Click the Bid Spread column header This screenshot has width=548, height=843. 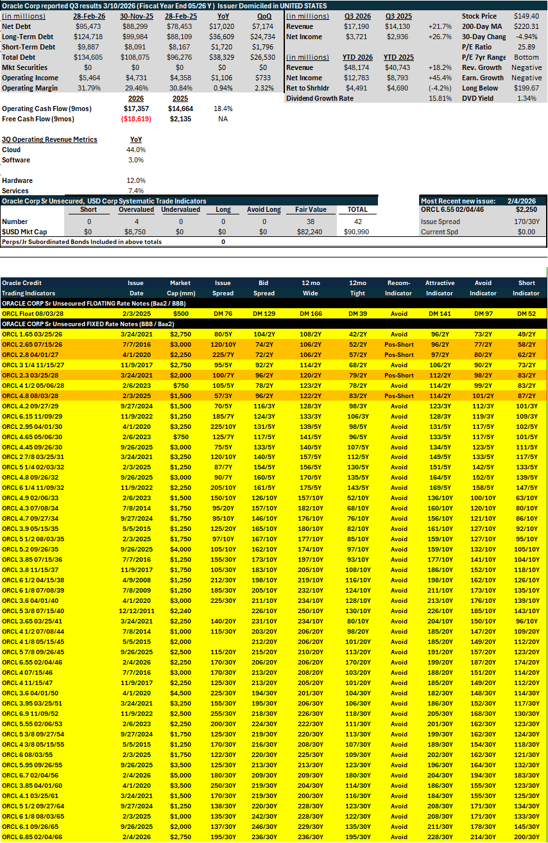point(263,288)
